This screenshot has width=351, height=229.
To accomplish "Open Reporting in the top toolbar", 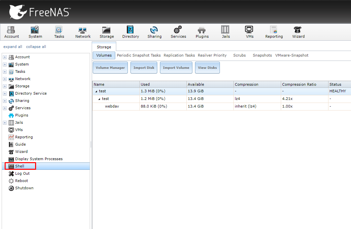I will [274, 32].
